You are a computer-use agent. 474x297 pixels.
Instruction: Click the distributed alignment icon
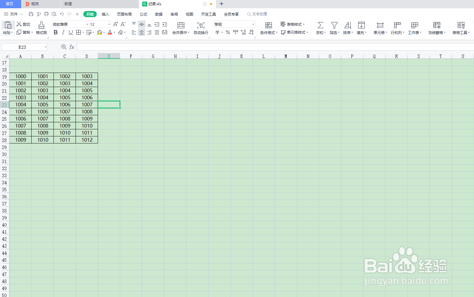[165, 32]
